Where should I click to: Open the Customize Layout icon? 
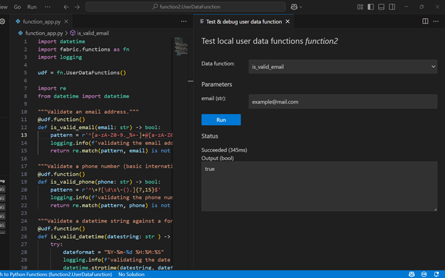360,7
